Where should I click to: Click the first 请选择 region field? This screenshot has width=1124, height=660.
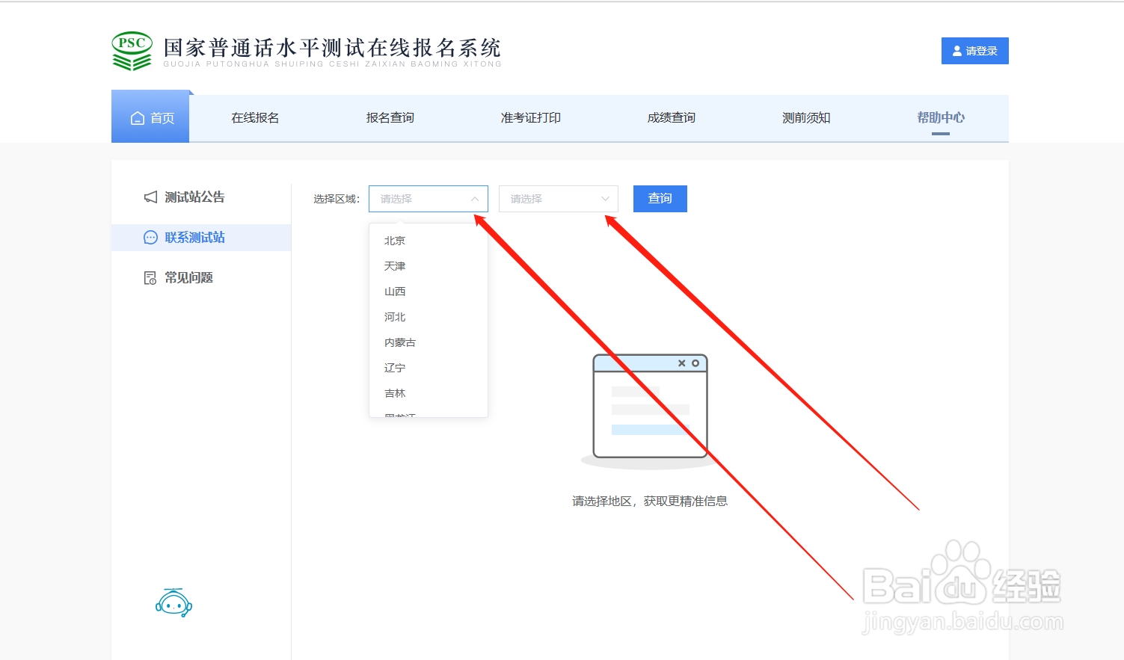click(429, 199)
